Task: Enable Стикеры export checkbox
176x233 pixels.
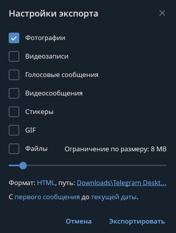Action: pos(14,112)
